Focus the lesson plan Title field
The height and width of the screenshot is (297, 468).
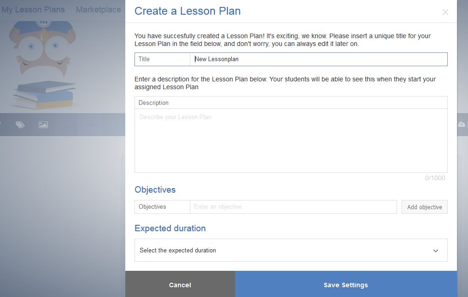[318, 59]
